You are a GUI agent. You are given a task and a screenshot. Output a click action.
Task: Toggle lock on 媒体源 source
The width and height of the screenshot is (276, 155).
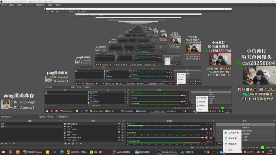[x=122, y=126]
